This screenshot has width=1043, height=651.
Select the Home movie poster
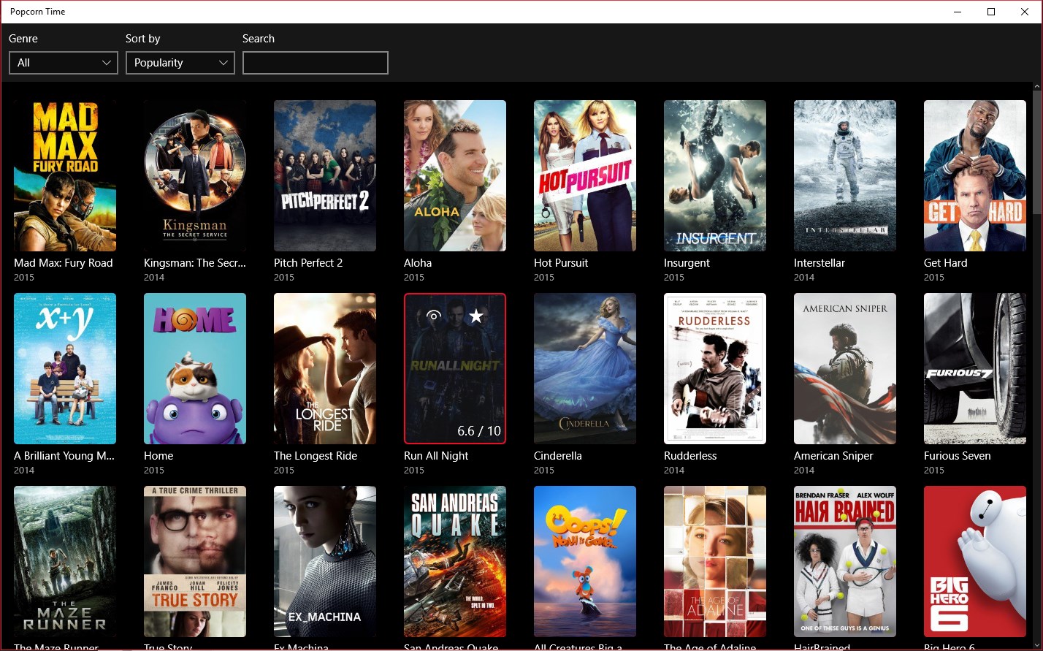coord(195,369)
